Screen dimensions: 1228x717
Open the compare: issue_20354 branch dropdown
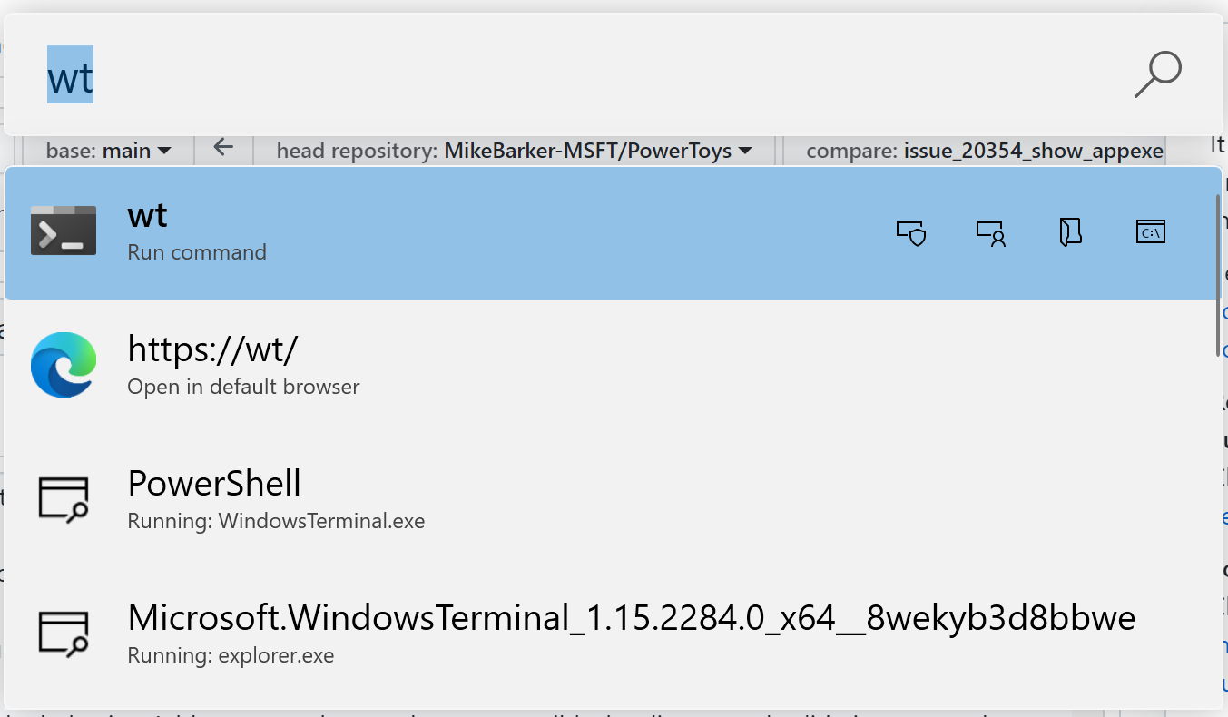tap(980, 151)
